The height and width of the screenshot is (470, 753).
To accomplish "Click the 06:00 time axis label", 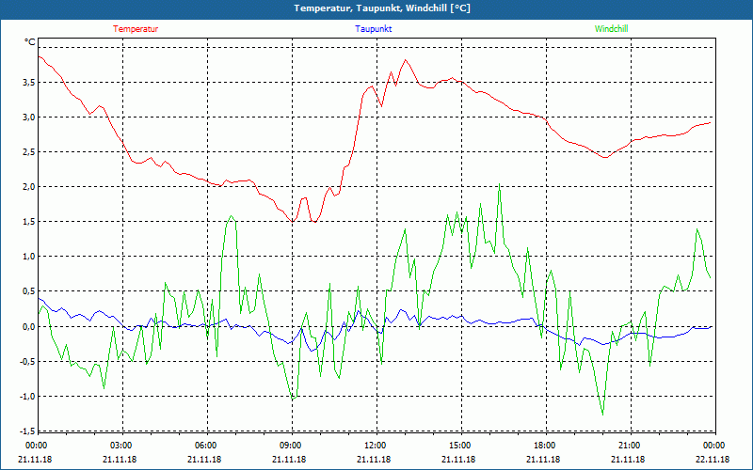I will point(207,446).
